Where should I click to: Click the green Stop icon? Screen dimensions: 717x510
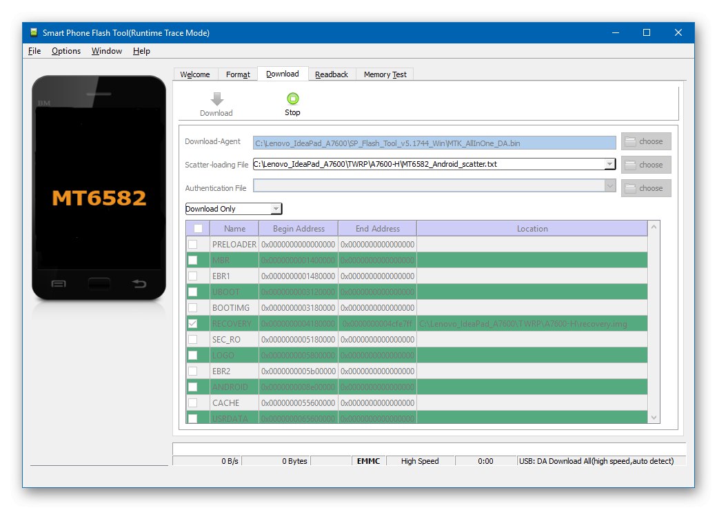click(292, 99)
